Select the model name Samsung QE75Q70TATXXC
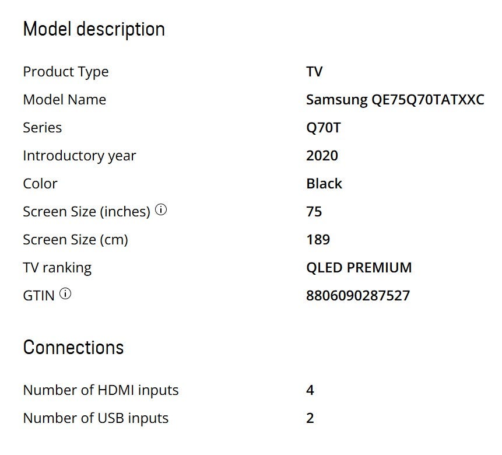The width and height of the screenshot is (502, 455). 395,100
